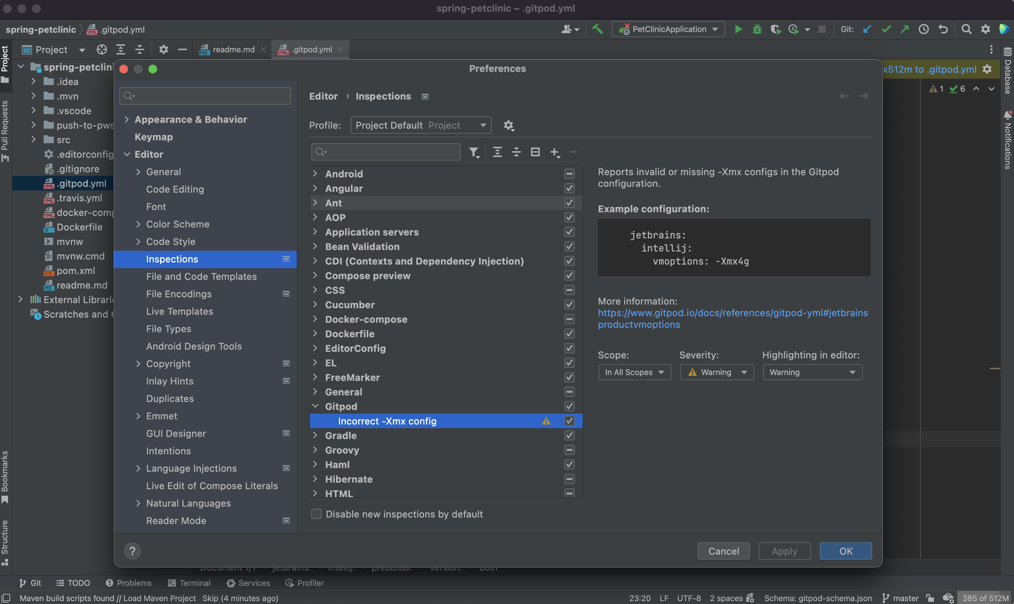1014x604 pixels.
Task: Click the locate file crosshair icon in Project panel
Action: click(102, 50)
